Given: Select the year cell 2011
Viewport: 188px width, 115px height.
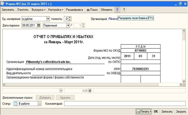Looking at the screenshot, I should click(x=127, y=56).
